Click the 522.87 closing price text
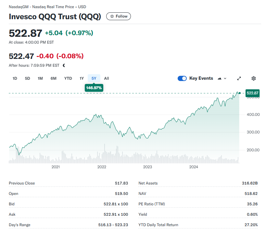This screenshot has height=232, width=266. coord(25,33)
